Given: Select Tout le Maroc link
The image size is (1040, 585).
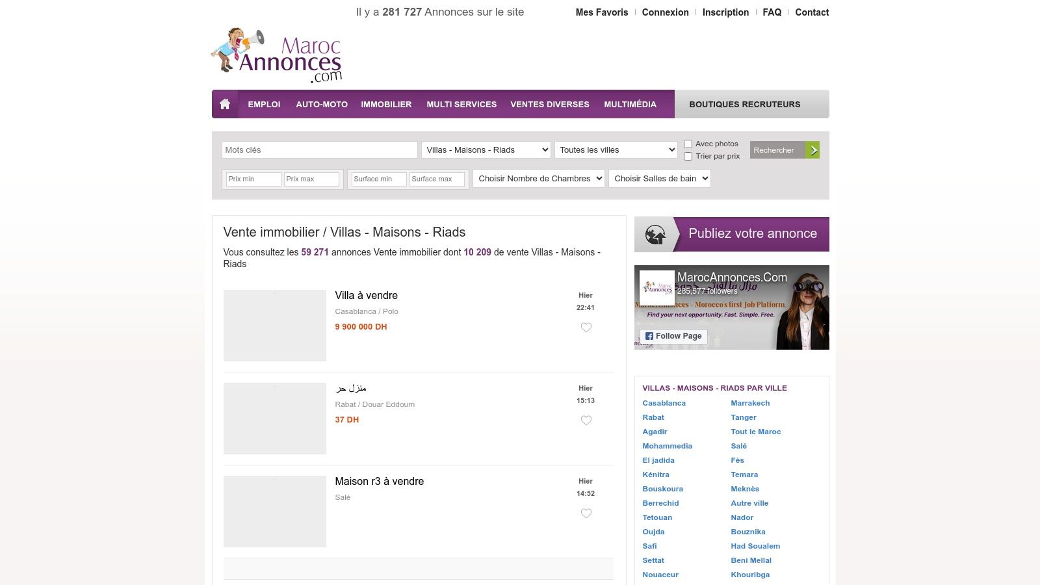Looking at the screenshot, I should click(756, 432).
